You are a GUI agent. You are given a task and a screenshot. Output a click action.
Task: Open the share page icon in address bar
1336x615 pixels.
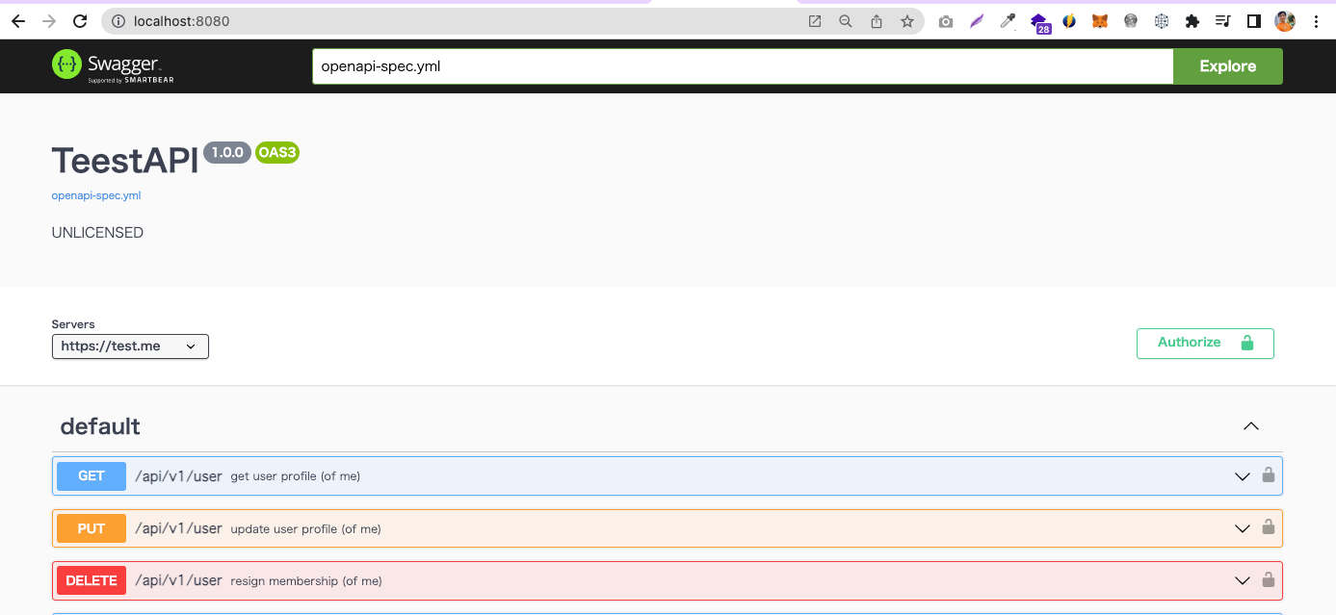tap(876, 21)
